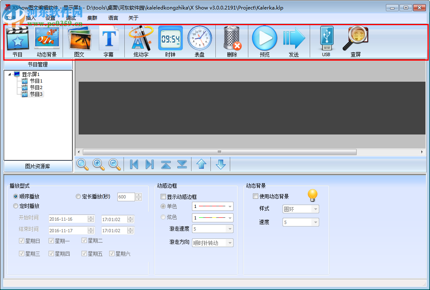Delete the selection using the 删除 trash icon
430x290 pixels.
point(231,39)
